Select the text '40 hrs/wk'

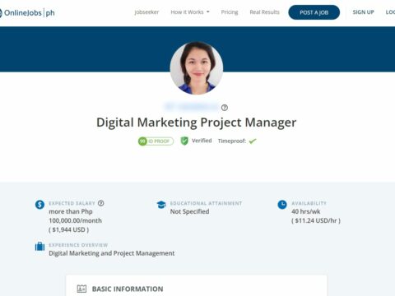[306, 211]
